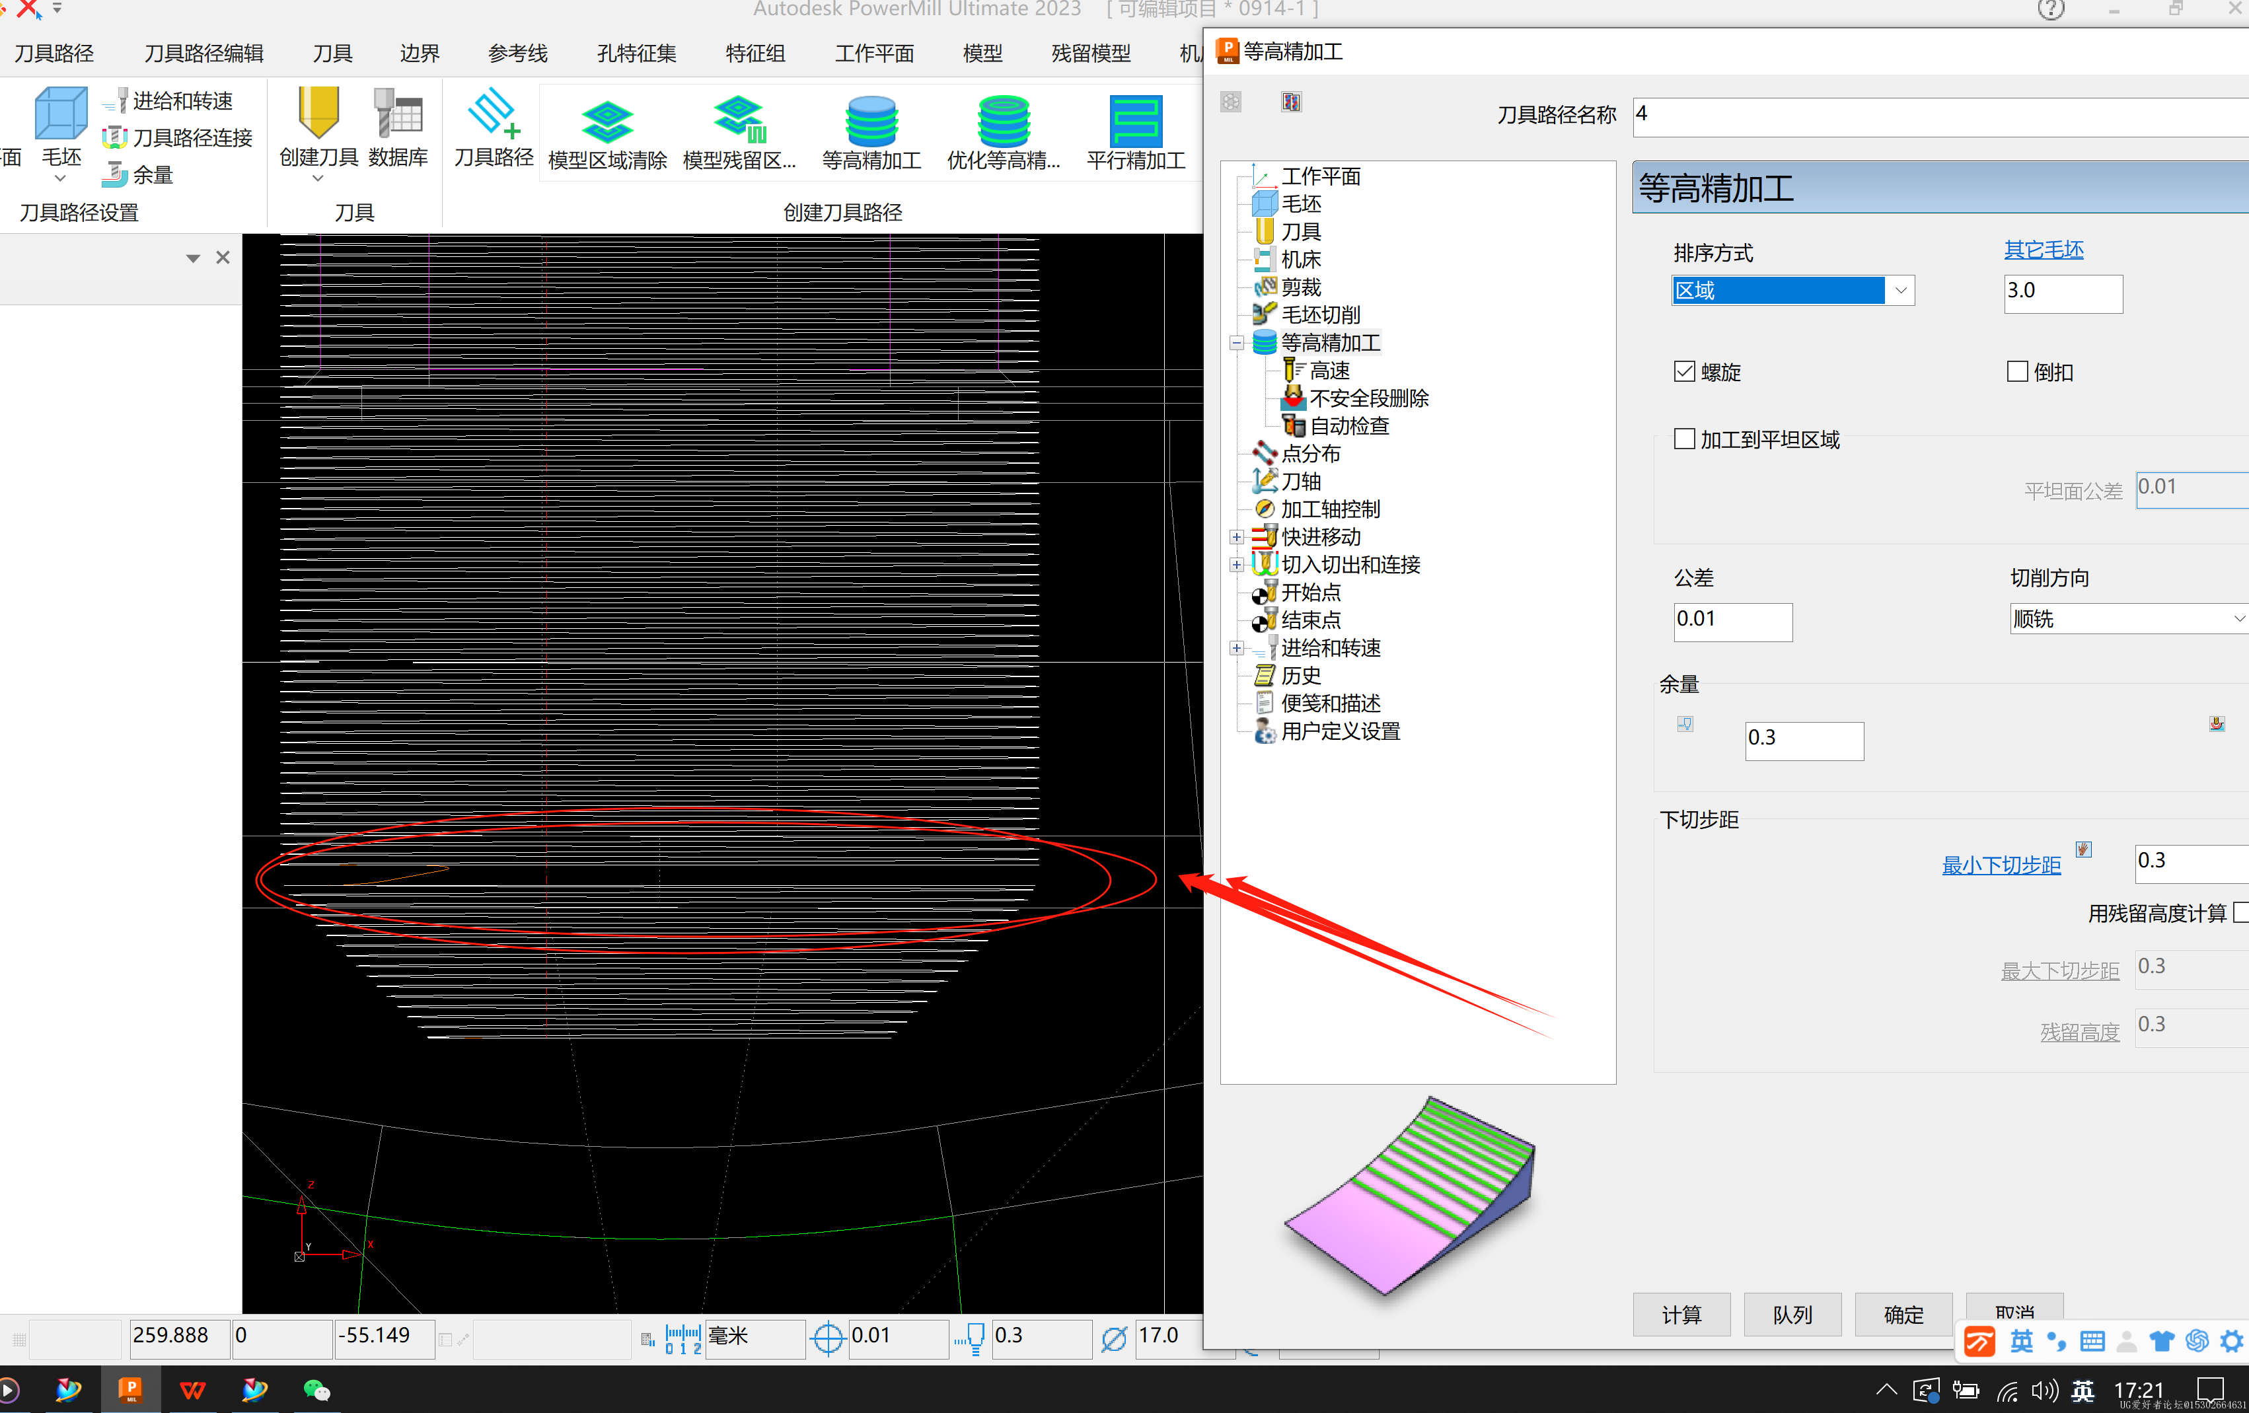Select 模型残留区域 strategy icon
The image size is (2249, 1413).
coord(739,120)
